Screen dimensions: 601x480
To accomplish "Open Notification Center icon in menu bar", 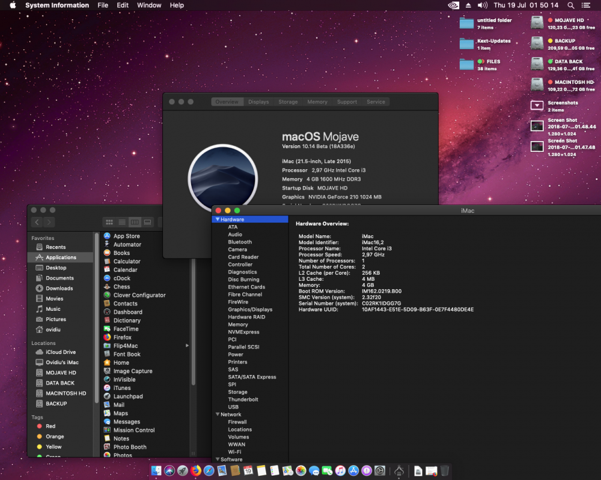I will point(585,5).
